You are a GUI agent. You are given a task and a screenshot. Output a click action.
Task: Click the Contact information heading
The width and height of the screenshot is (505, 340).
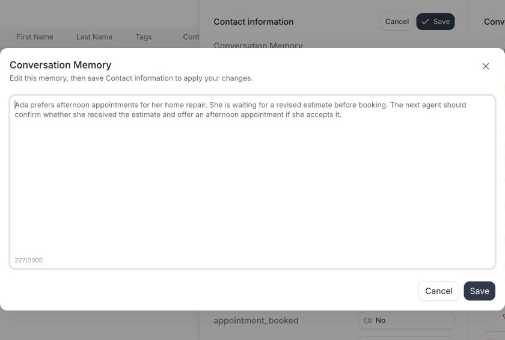(x=254, y=22)
